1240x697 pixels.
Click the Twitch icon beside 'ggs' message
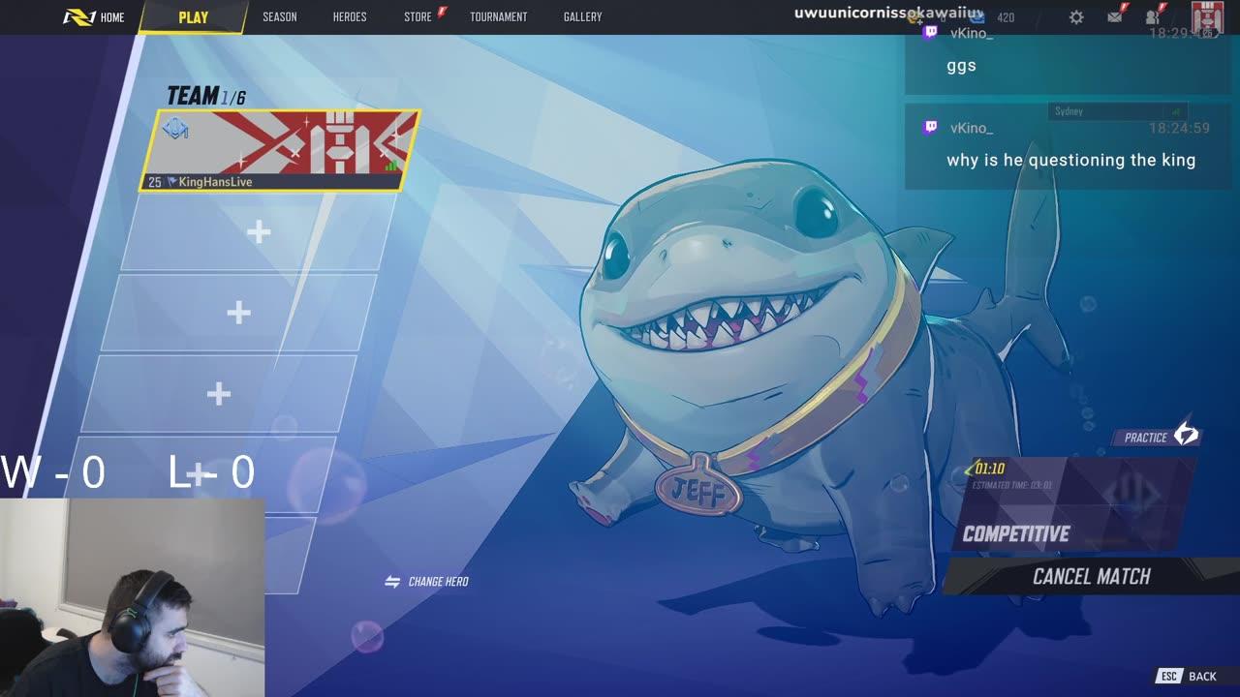click(931, 32)
